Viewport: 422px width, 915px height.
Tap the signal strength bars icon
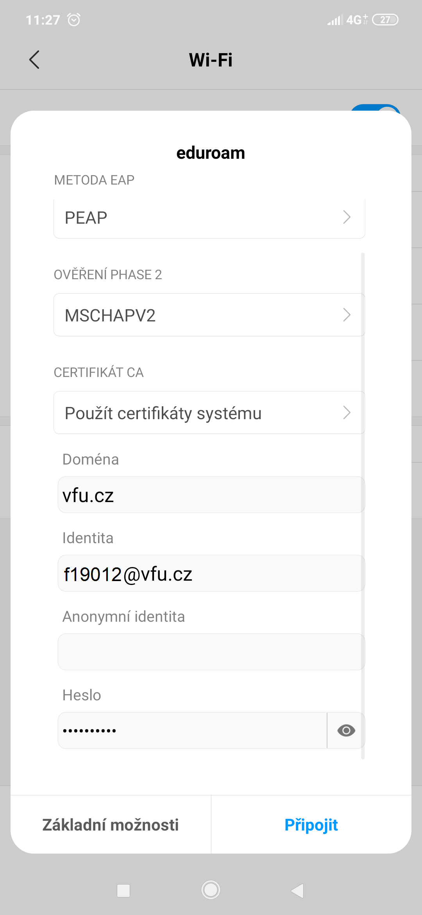coord(335,20)
